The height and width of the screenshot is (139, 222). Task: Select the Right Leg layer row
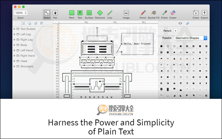click(x=33, y=39)
